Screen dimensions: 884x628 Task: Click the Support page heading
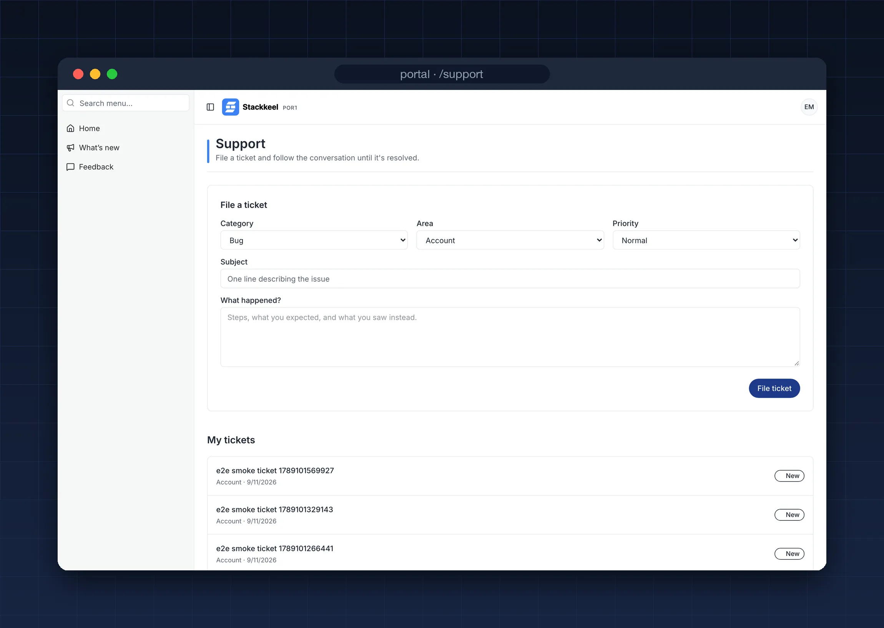tap(241, 143)
